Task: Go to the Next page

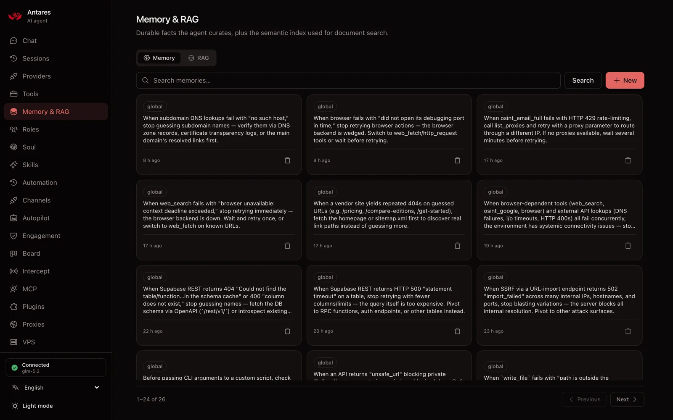Action: (x=627, y=399)
